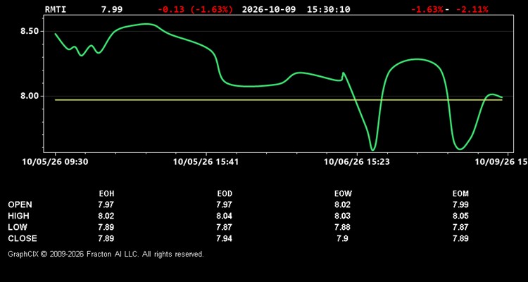Select the EOH HIGH value 8.02
This screenshot has width=528, height=282.
pyautogui.click(x=106, y=216)
